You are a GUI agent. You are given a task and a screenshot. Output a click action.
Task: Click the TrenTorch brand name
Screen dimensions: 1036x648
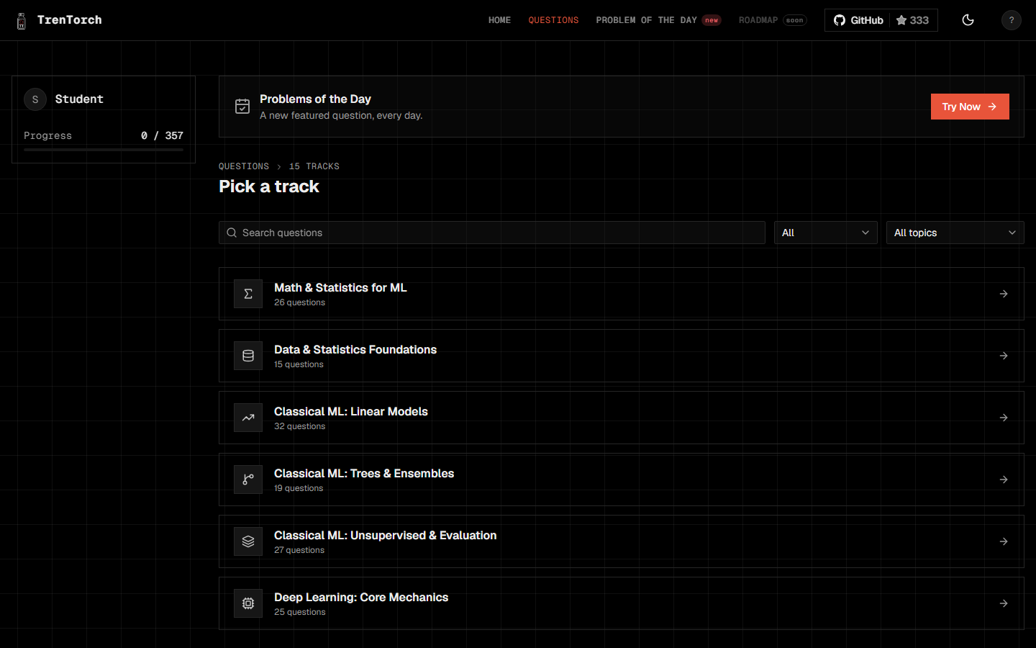[x=70, y=20]
